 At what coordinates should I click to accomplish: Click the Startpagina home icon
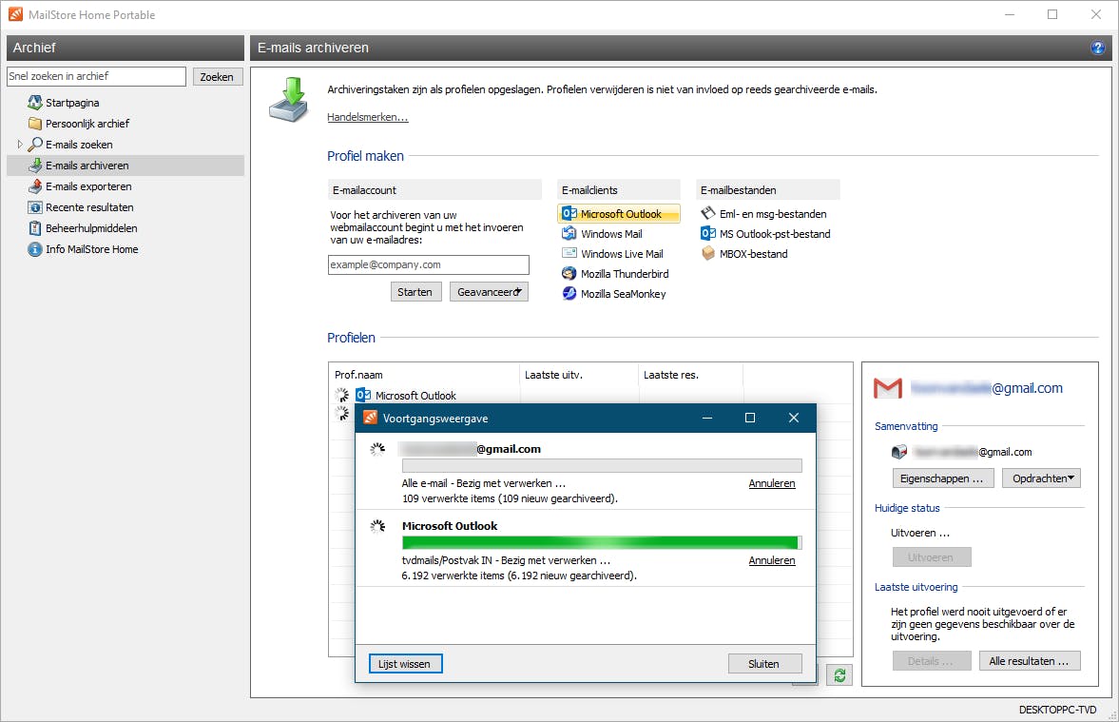tap(34, 103)
